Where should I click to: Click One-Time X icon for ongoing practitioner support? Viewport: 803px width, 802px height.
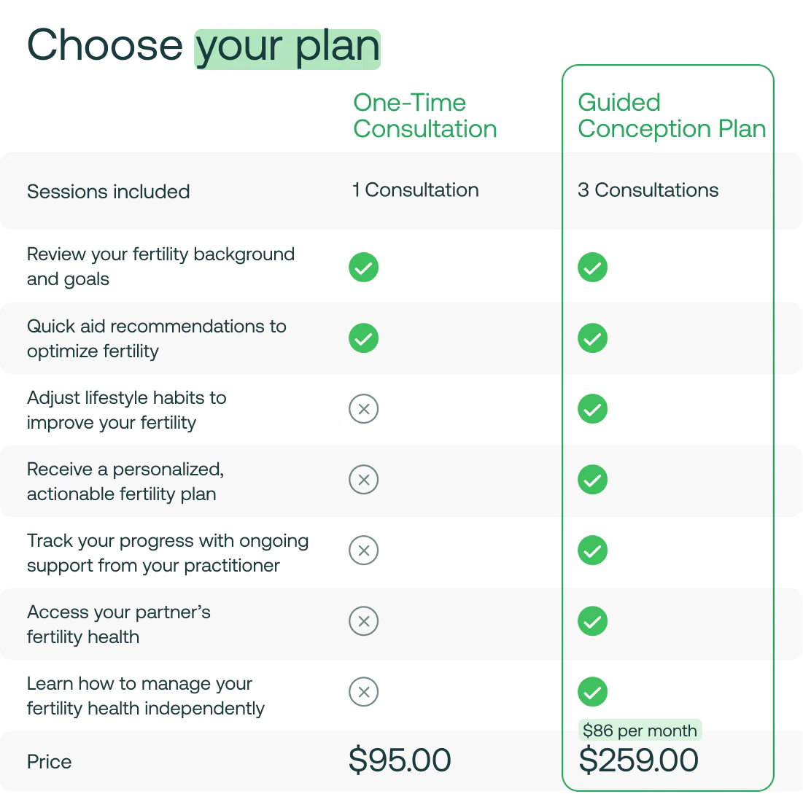click(x=363, y=550)
